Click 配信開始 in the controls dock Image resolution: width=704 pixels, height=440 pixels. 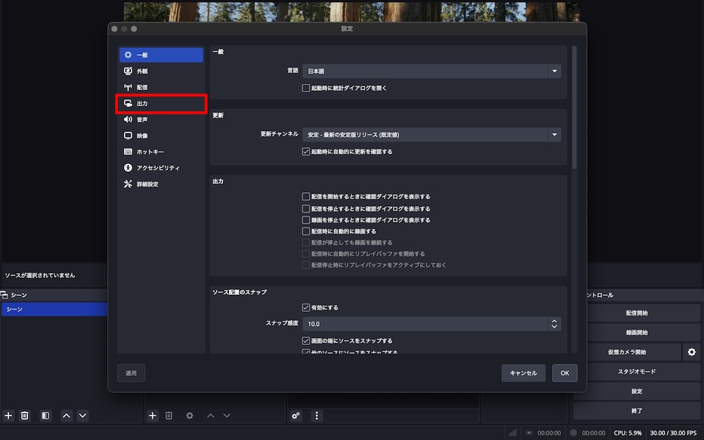tap(636, 313)
